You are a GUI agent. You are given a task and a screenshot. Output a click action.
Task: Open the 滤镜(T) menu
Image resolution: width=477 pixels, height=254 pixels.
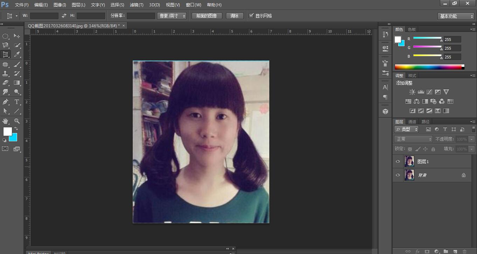[137, 5]
